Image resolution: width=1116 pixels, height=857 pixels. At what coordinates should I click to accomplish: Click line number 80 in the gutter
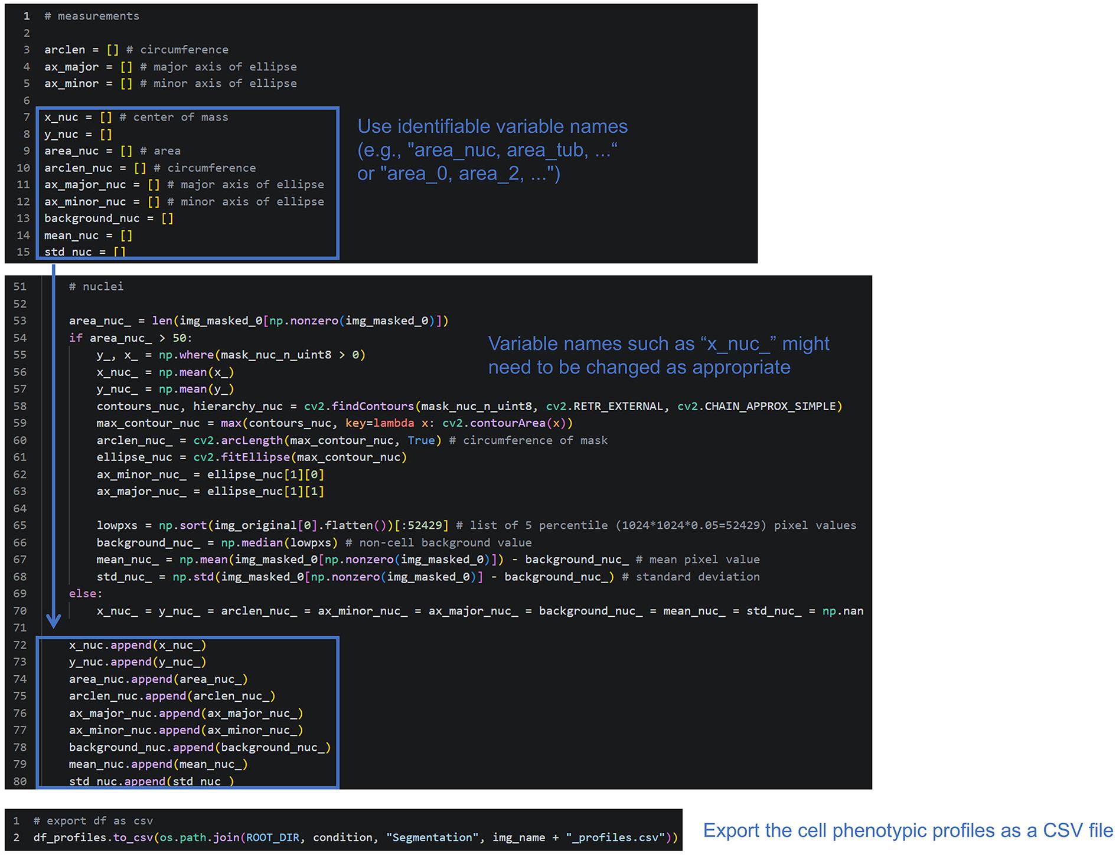coord(20,781)
